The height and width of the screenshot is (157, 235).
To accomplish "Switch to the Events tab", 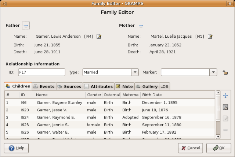I will [44, 86].
